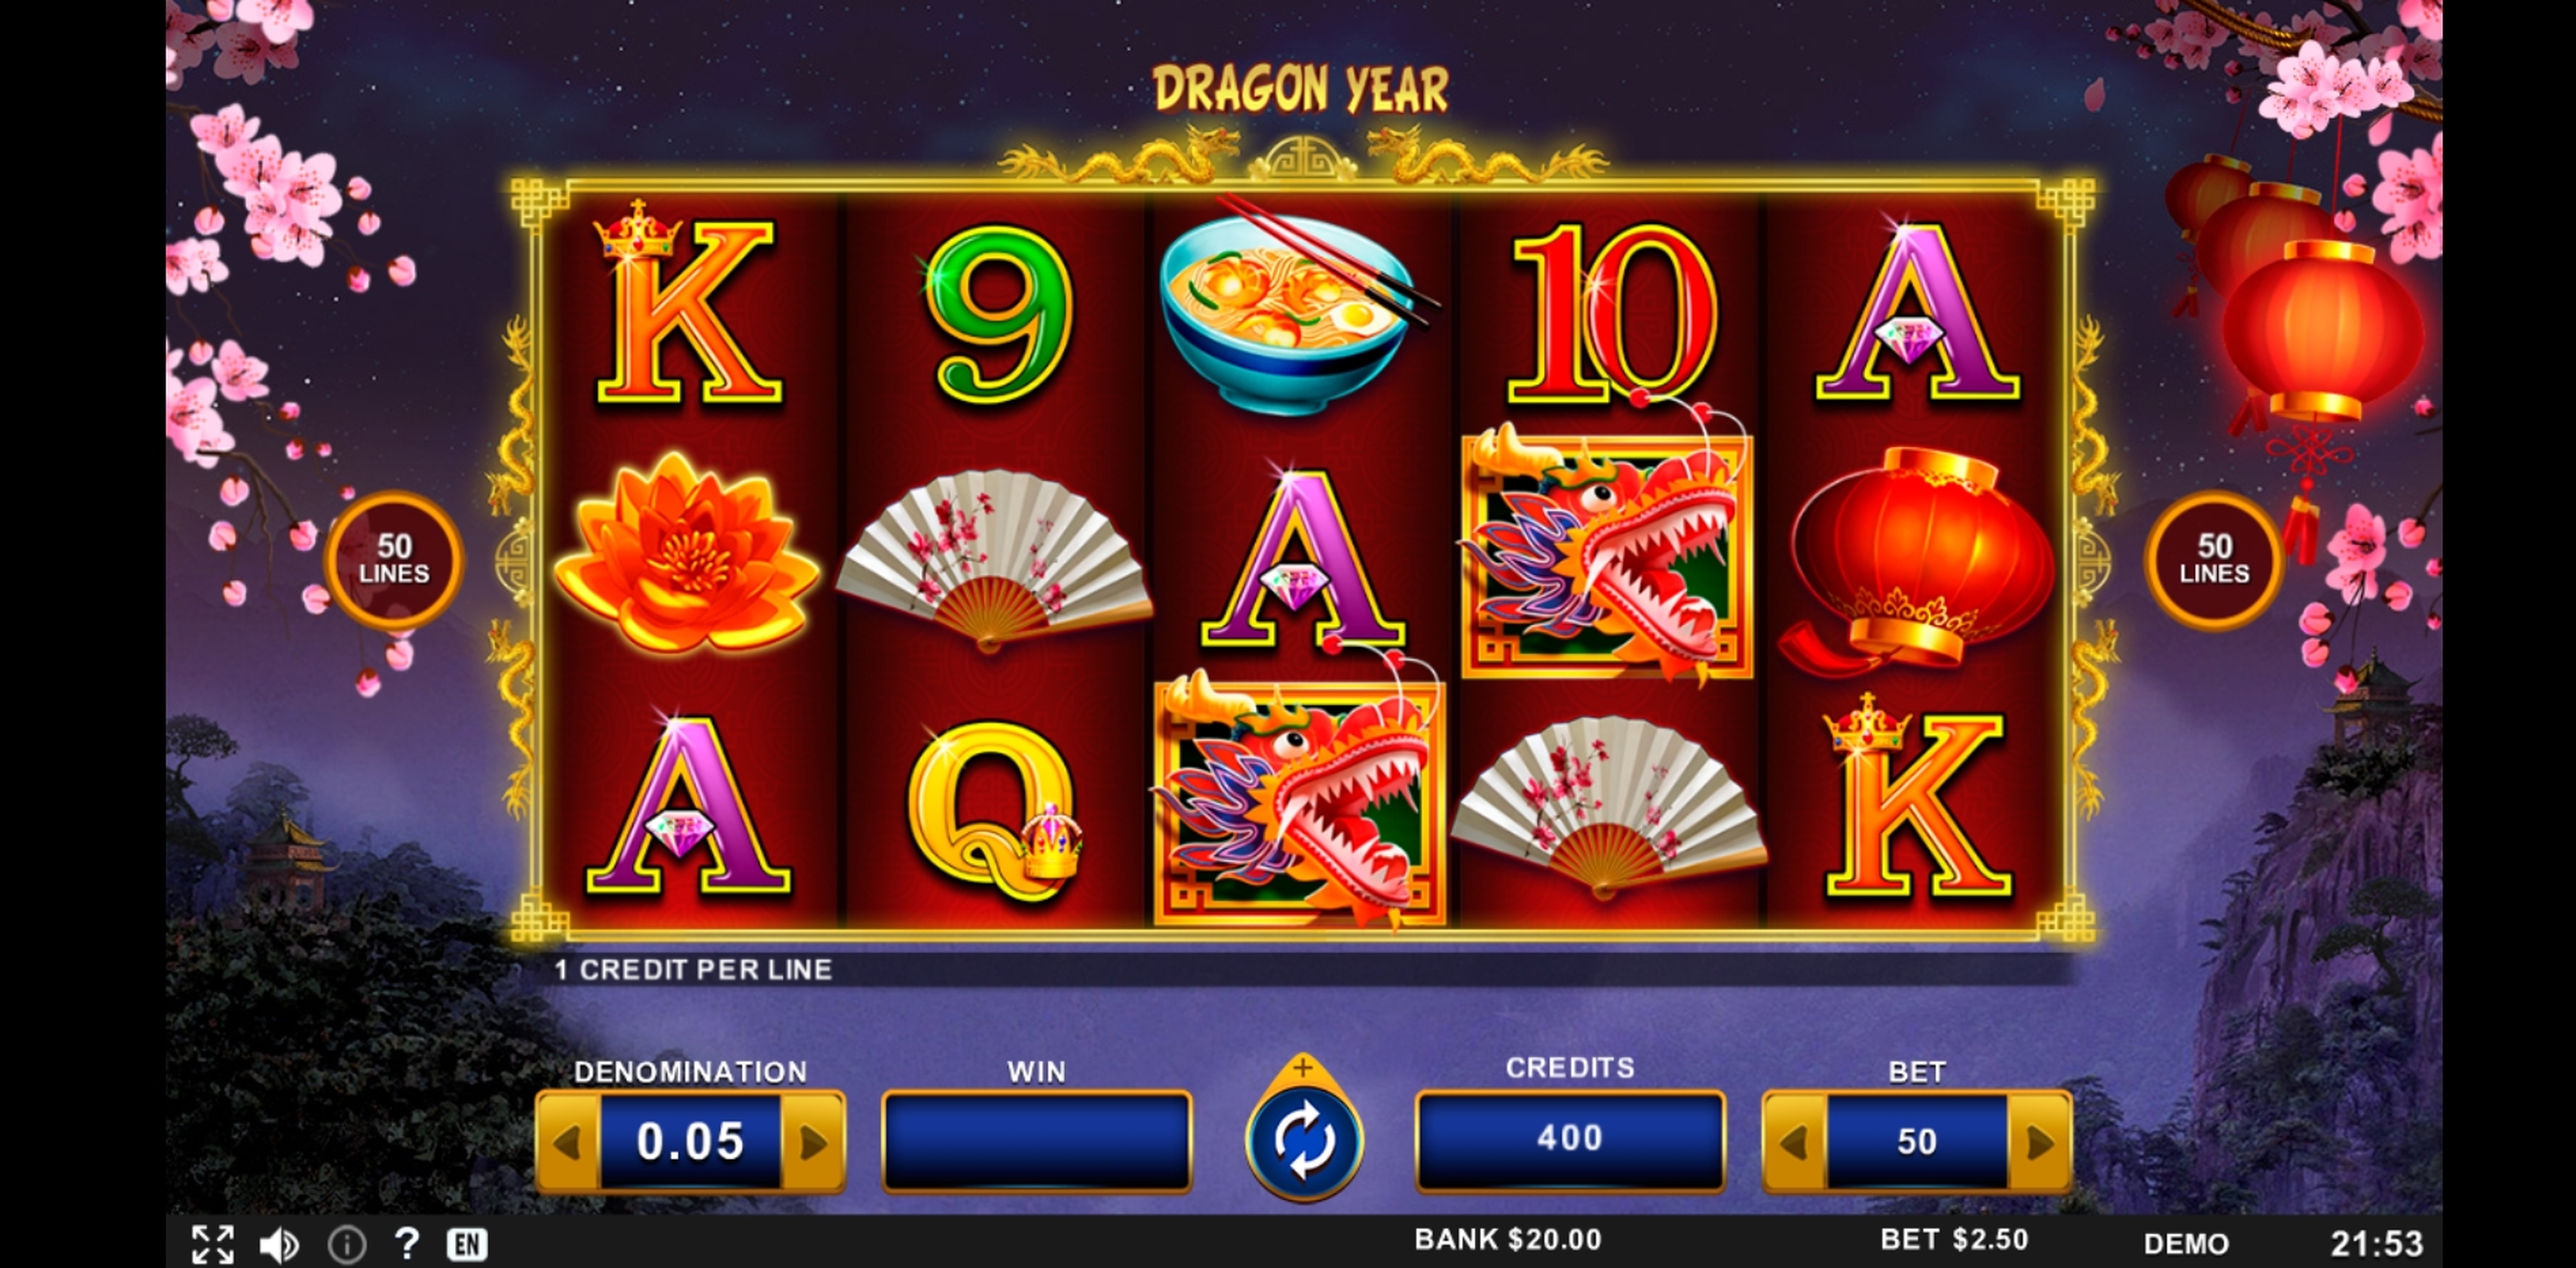Click the red lantern symbol on reel five
The width and height of the screenshot is (2576, 1268).
coord(1916,558)
